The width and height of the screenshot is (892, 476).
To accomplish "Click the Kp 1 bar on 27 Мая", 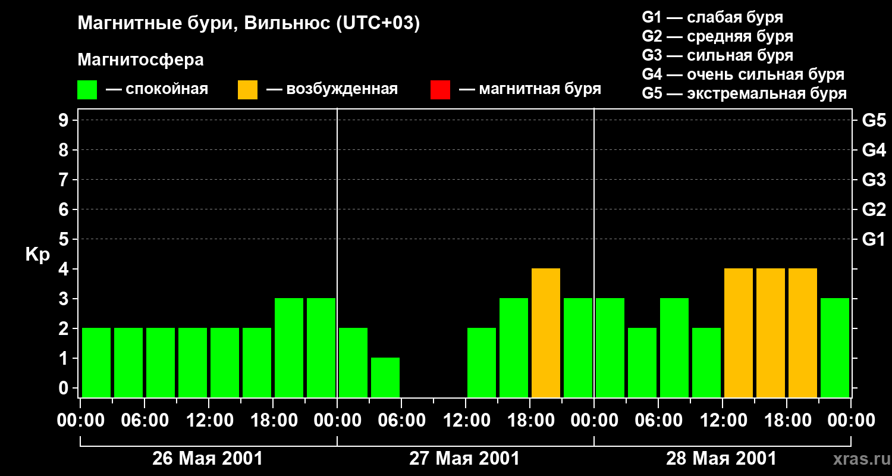I will coord(385,377).
